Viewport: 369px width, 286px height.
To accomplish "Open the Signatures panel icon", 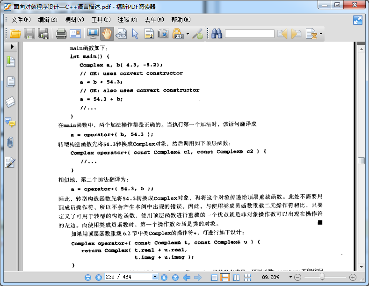I will (x=10, y=162).
